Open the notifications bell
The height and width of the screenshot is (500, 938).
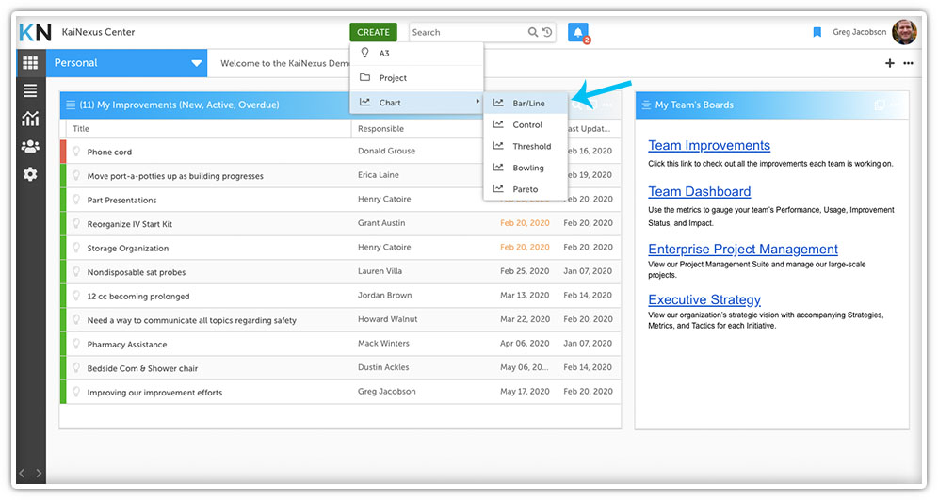click(578, 32)
